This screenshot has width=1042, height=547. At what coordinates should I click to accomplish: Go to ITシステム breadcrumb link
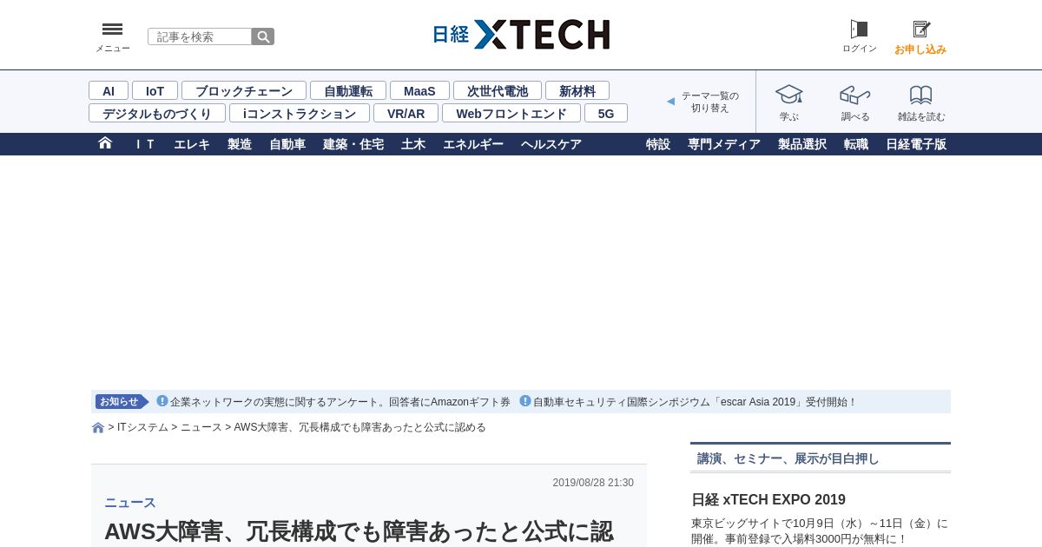(142, 427)
